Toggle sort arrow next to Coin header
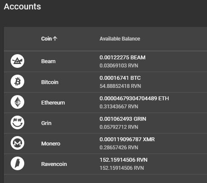Viewport: 207px width, 183px height. 55,38
